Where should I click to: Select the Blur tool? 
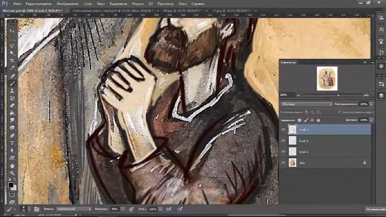12,121
